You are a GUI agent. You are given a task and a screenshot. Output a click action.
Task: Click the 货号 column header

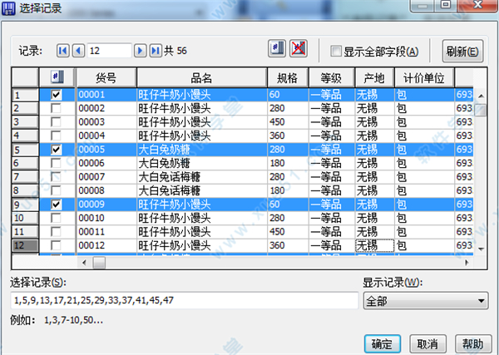point(106,77)
